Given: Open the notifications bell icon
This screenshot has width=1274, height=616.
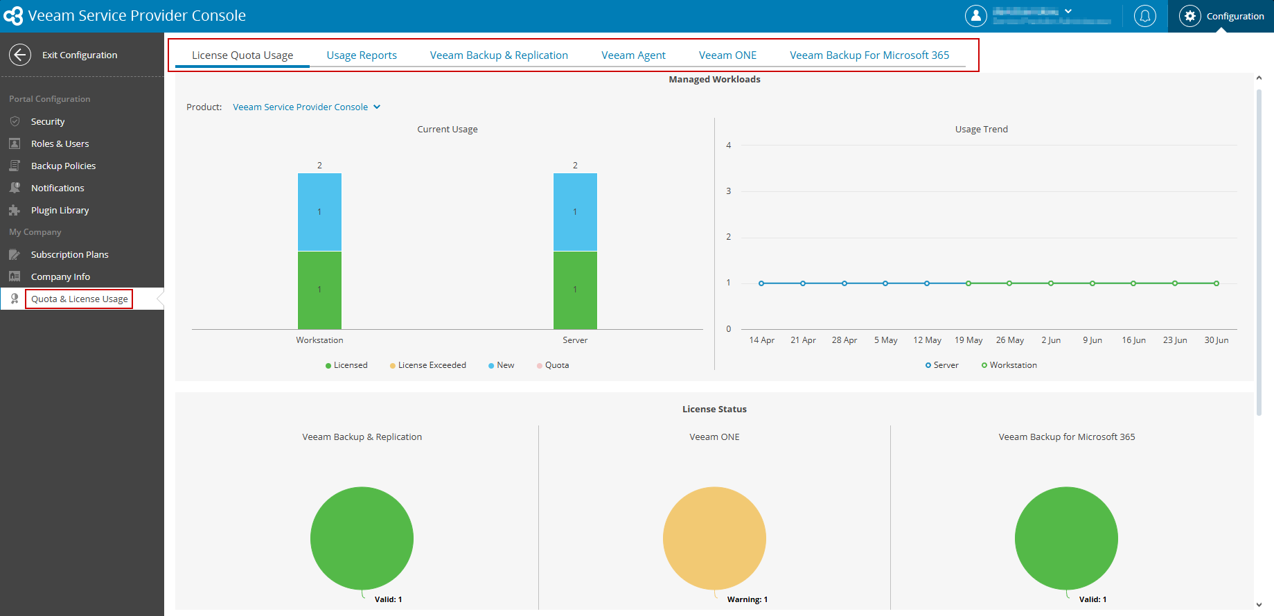Looking at the screenshot, I should click(x=1145, y=15).
